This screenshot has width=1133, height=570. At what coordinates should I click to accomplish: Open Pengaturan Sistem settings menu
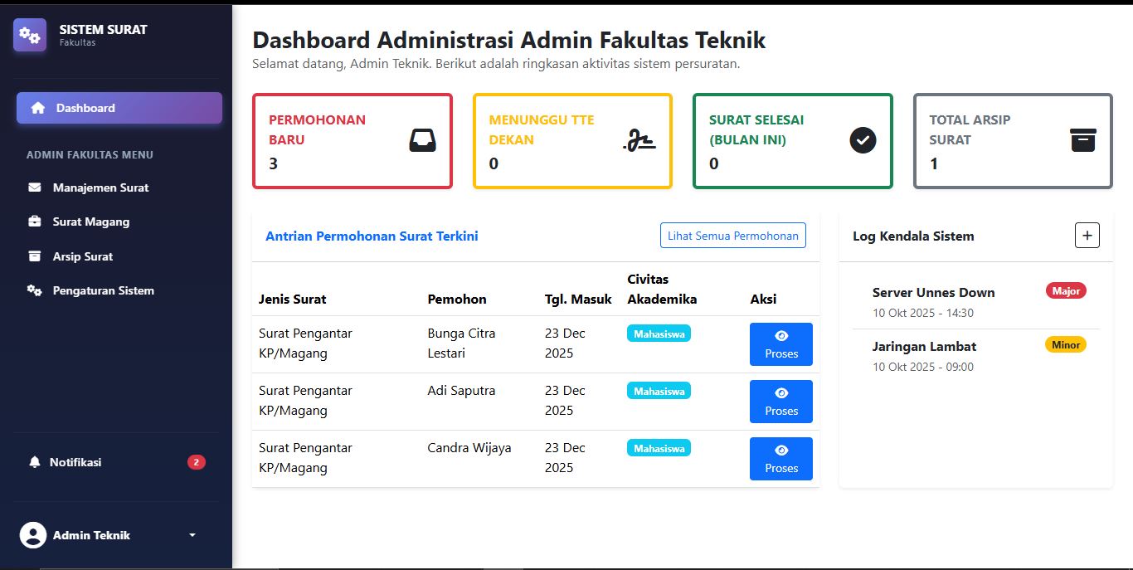point(103,290)
